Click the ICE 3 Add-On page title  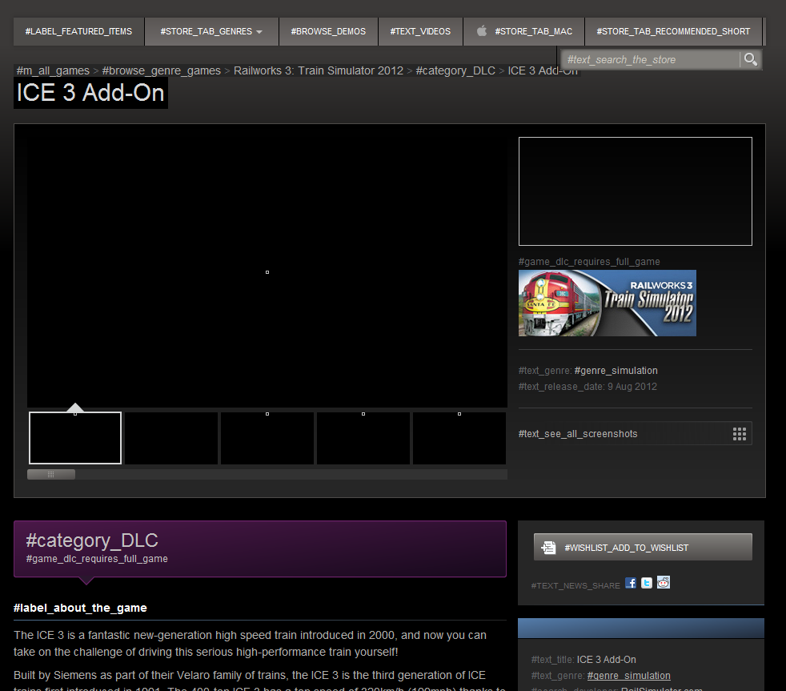90,93
